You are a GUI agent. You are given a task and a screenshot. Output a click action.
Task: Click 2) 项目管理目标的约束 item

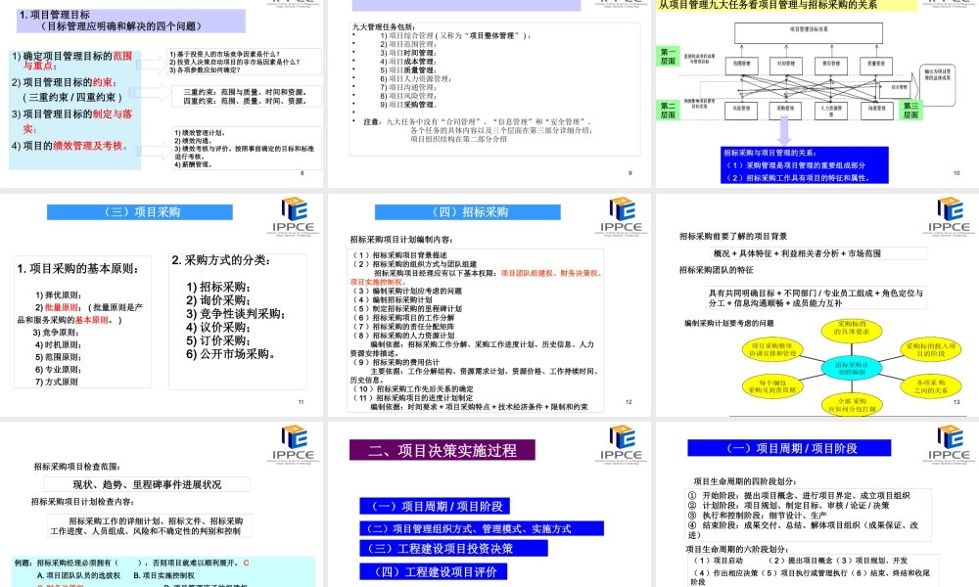[x=65, y=82]
